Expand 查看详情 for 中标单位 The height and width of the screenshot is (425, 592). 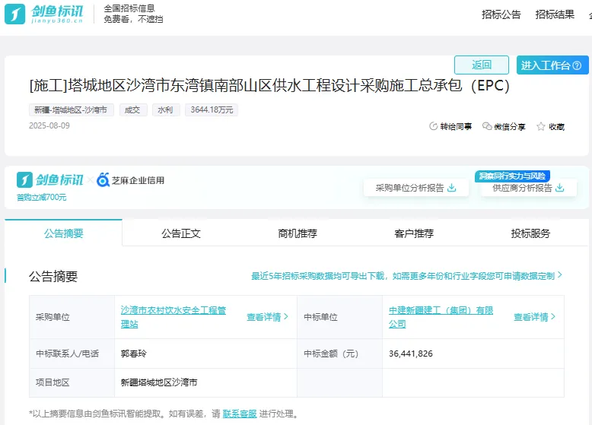pos(534,317)
